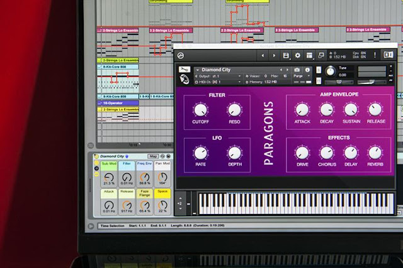The width and height of the screenshot is (403, 268).
Task: Click the Release macro knob 917 Hz
Action: [127, 205]
